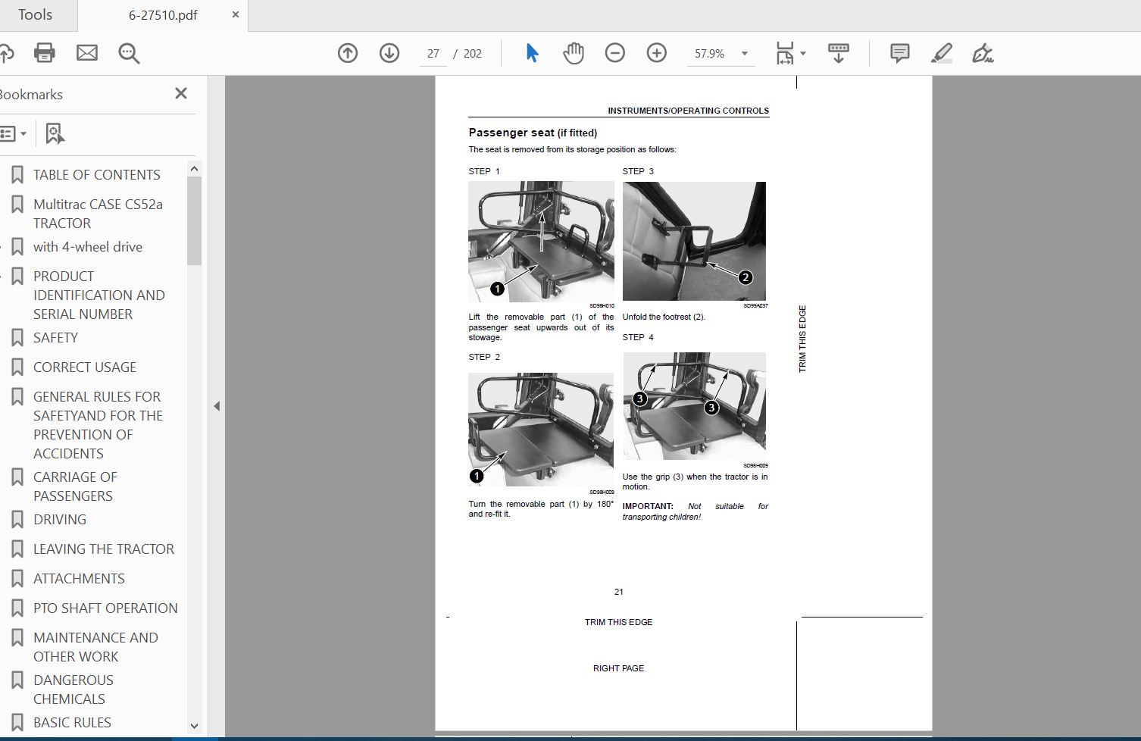Open the CARRIAGE OF PASSENGERS bookmark
This screenshot has height=741, width=1141.
(75, 486)
